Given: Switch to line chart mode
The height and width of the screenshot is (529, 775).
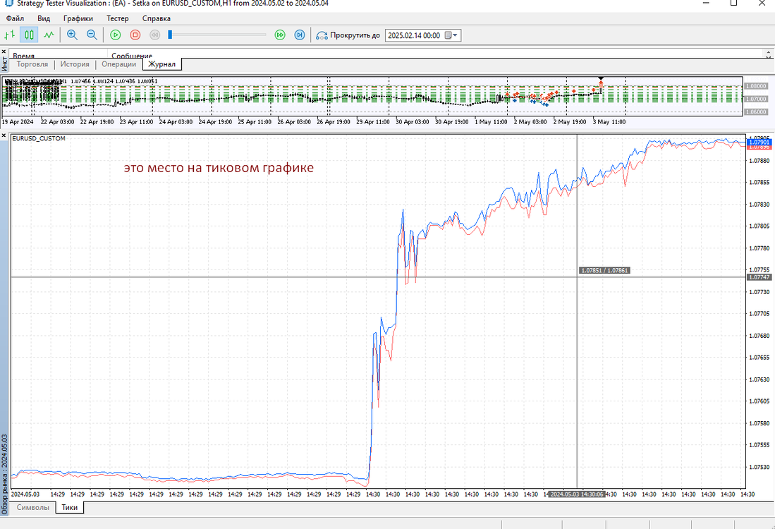Looking at the screenshot, I should [x=49, y=35].
